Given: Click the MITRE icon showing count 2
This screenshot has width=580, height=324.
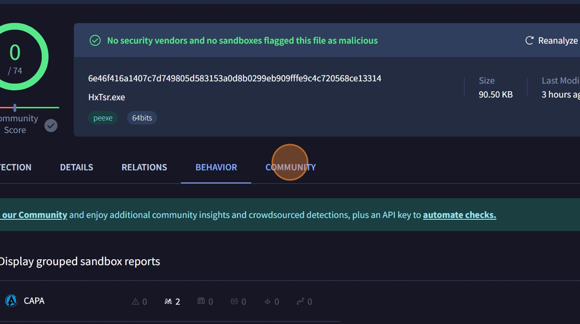Looking at the screenshot, I should click(168, 301).
